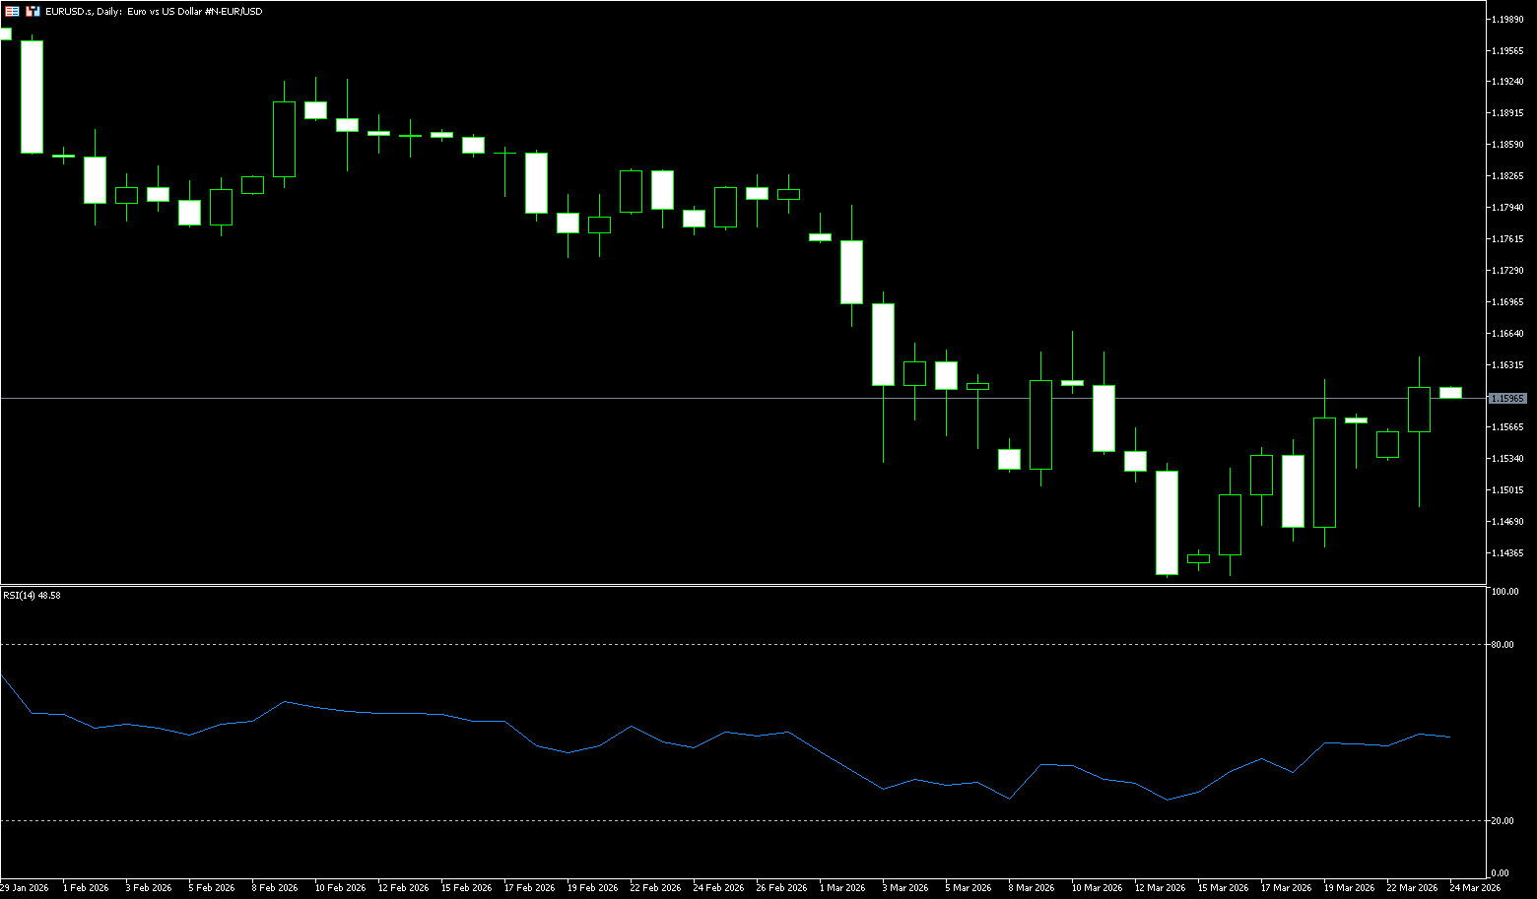Click the 1.14365 price scale label
The image size is (1537, 899).
point(1507,553)
